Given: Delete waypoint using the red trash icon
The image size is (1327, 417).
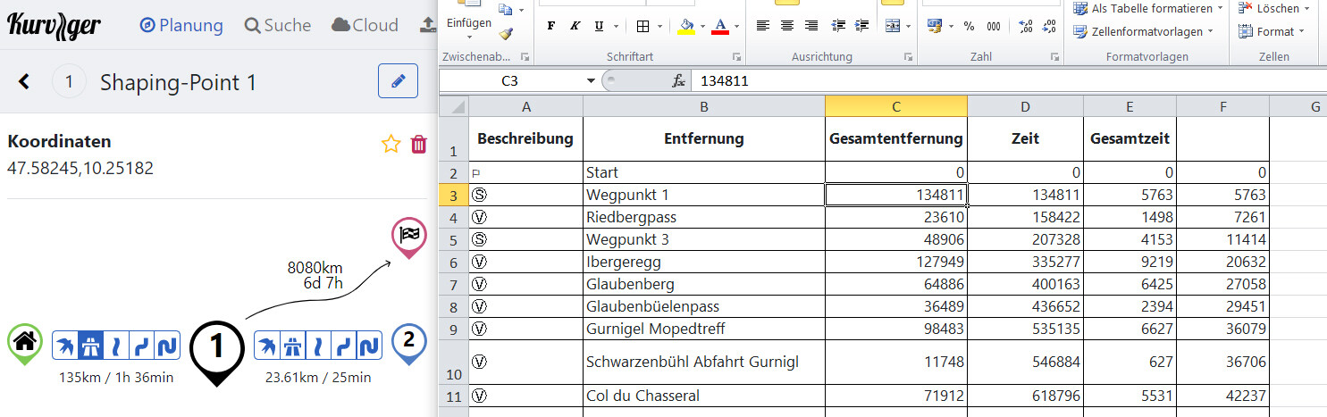Looking at the screenshot, I should pyautogui.click(x=418, y=144).
